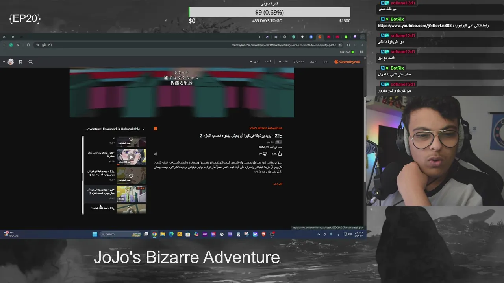This screenshot has width=504, height=283.
Task: Click the Crunchyroll logo in the site header
Action: (347, 62)
